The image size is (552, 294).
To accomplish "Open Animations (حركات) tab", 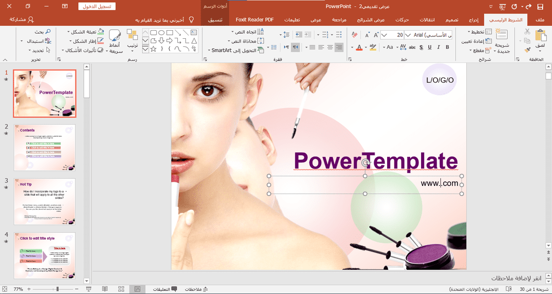I will (402, 20).
